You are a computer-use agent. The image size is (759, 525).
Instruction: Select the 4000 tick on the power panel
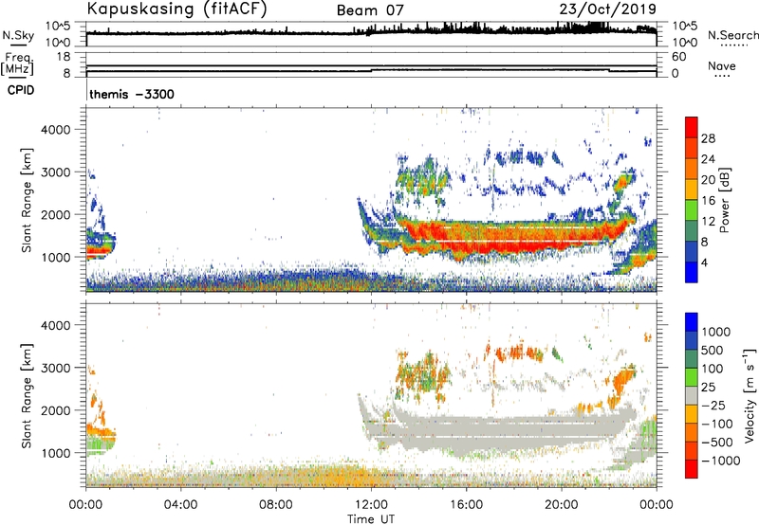point(56,130)
